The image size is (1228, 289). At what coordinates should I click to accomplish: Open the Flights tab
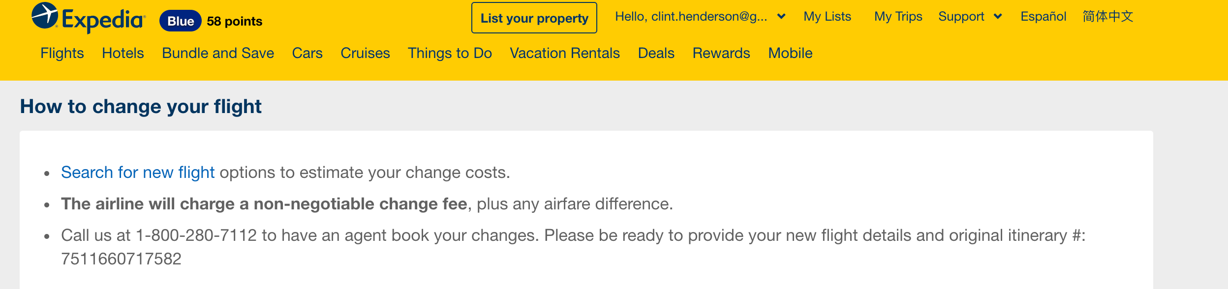point(62,53)
